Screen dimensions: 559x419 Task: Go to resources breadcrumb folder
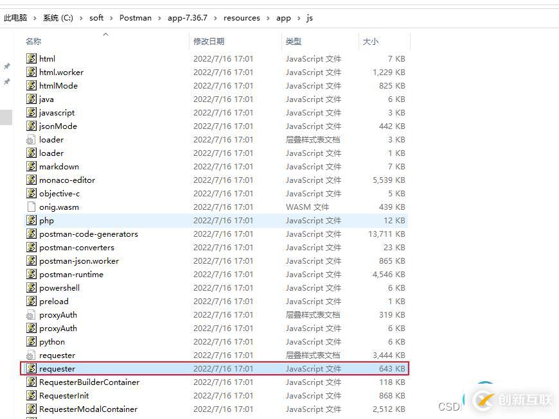[242, 18]
